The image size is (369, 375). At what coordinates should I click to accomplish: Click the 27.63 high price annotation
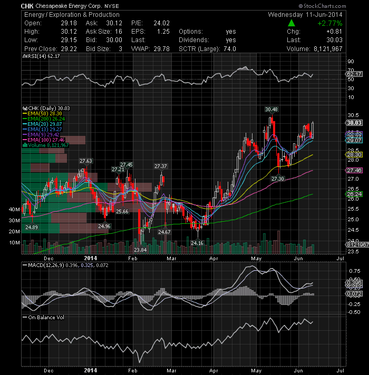coord(86,161)
